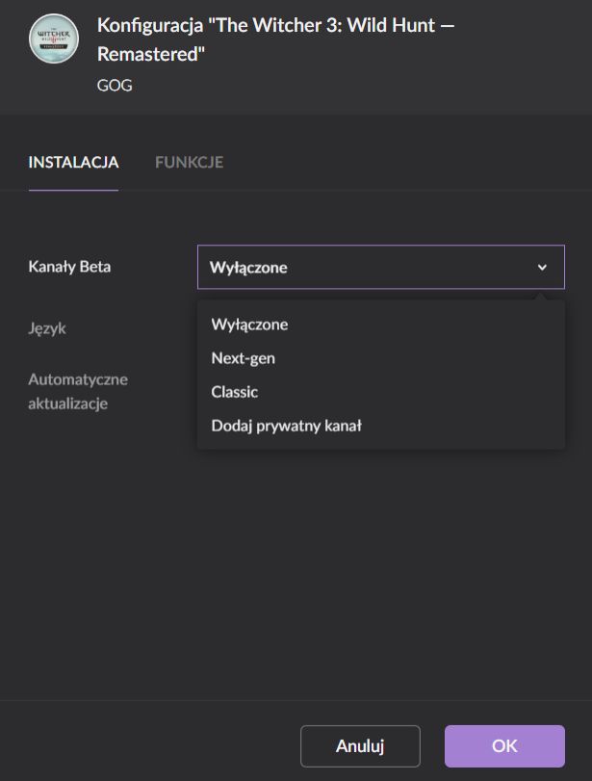
Task: Click the Kanały Beta label
Action: (69, 267)
